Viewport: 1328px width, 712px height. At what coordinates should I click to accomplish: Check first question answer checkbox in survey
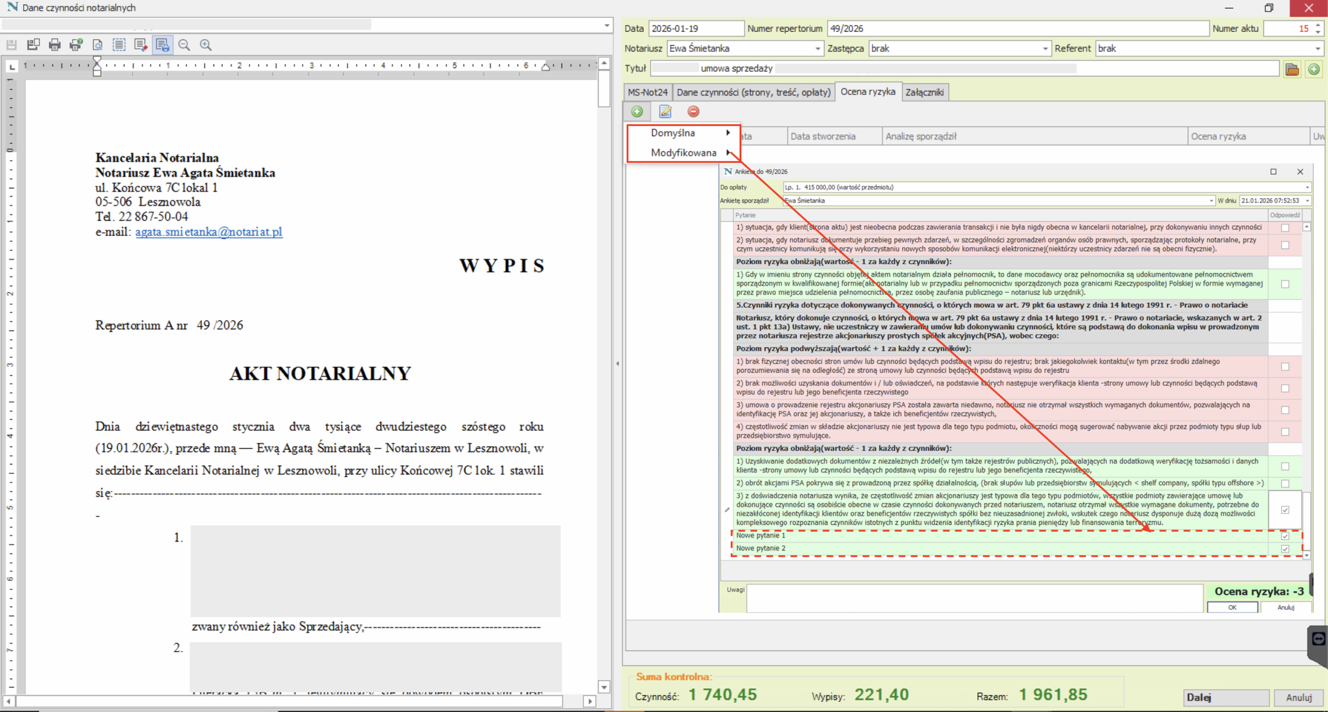1285,227
